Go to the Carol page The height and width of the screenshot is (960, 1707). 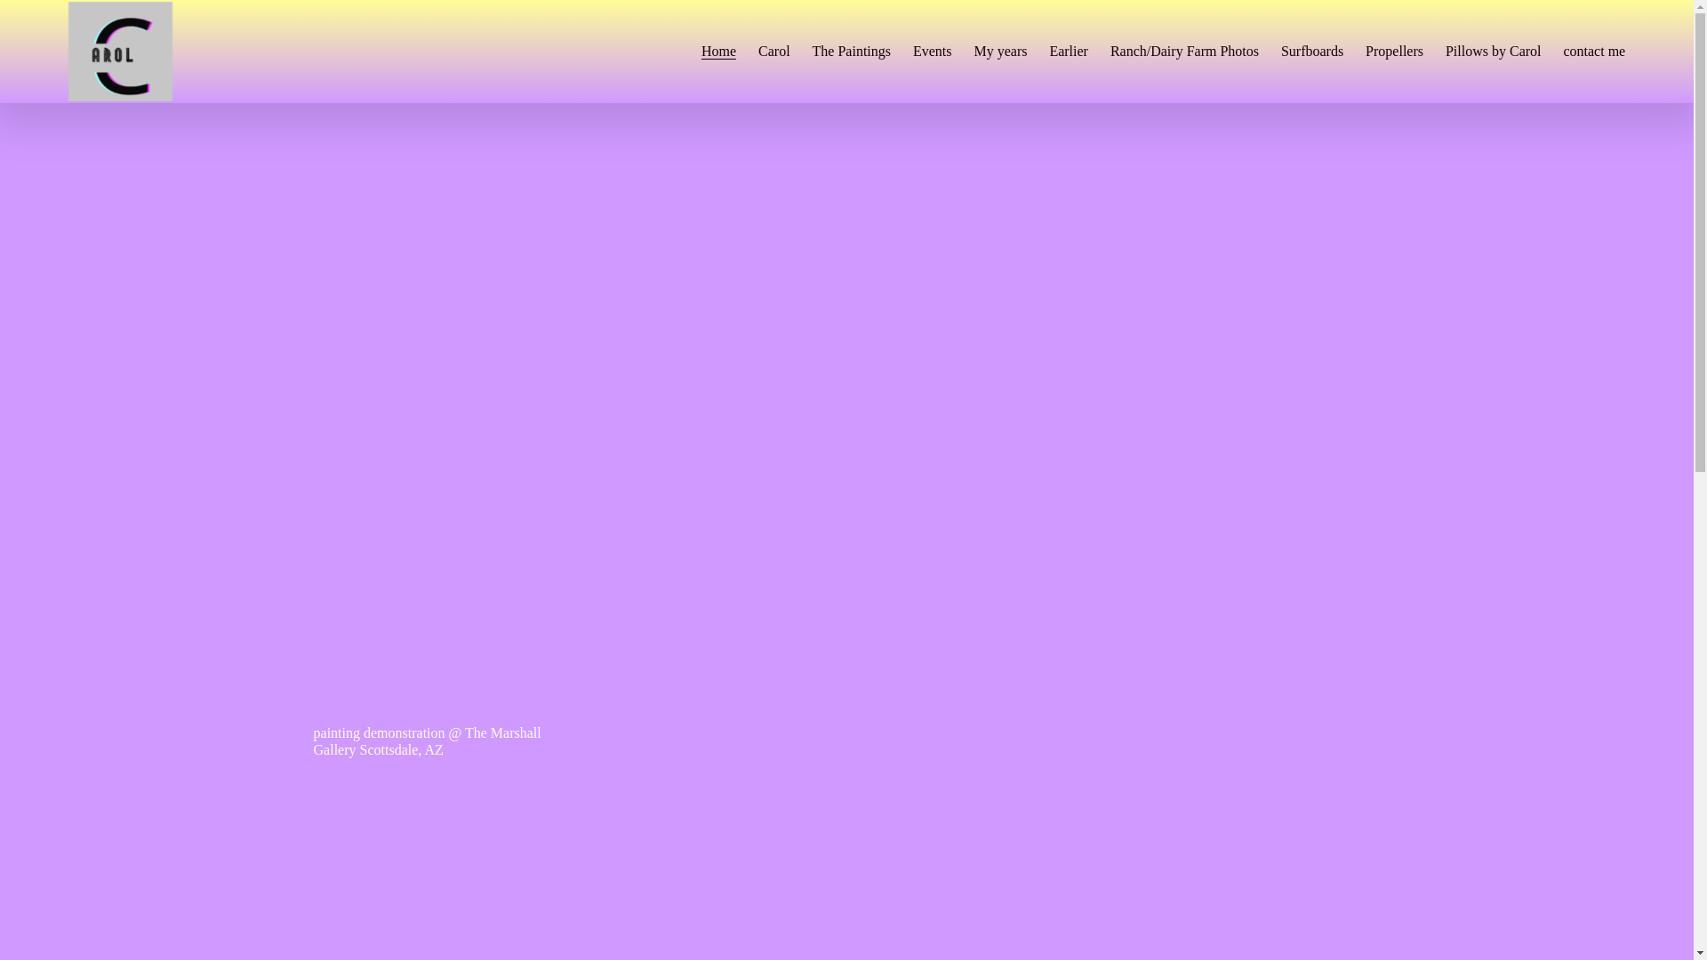coord(773,52)
